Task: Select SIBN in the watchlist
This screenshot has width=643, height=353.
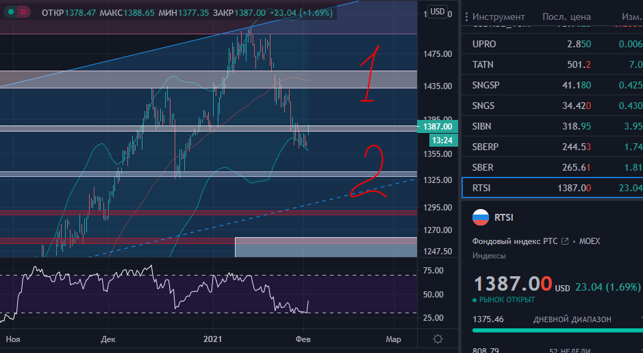Action: tap(553, 126)
